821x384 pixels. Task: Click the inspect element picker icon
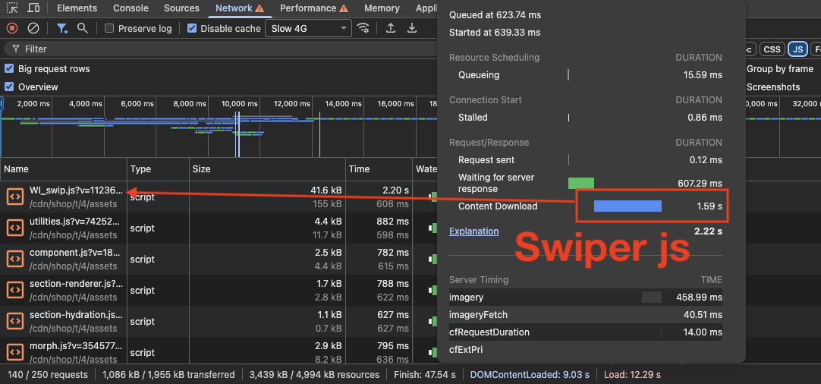point(12,8)
